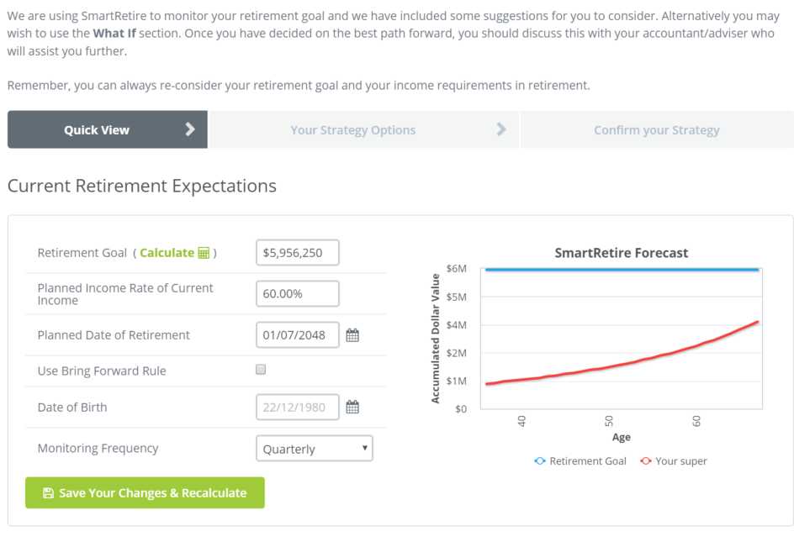The height and width of the screenshot is (547, 794).
Task: Click the red Your super forecast line
Action: (x=622, y=366)
